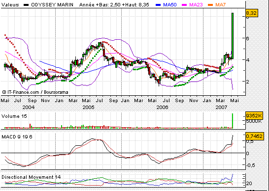Viewport: 269px width, 191px height.
Task: Click the Directional Movement 14 label
Action: pyautogui.click(x=31, y=177)
